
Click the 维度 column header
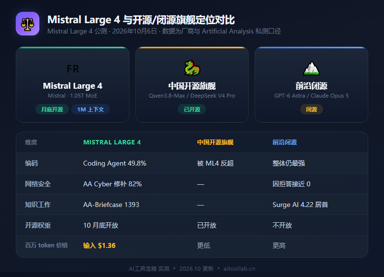(x=31, y=142)
